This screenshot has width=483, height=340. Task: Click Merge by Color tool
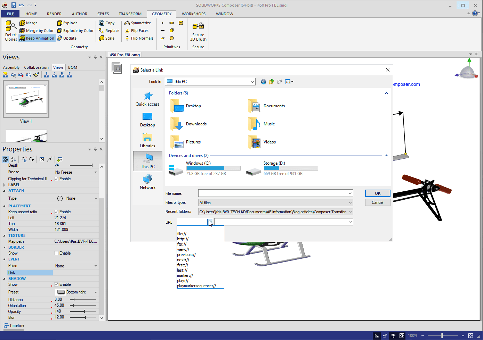[37, 31]
